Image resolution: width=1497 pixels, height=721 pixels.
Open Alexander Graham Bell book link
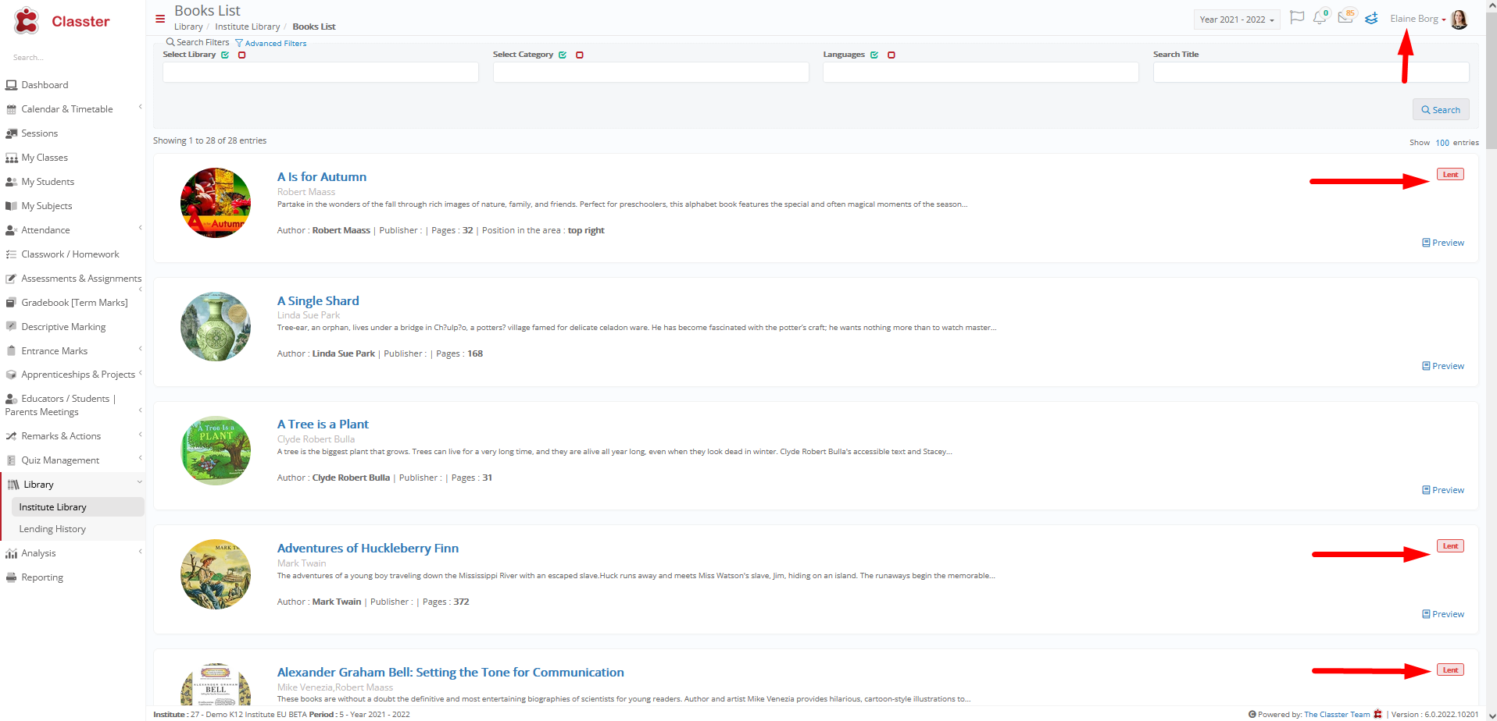tap(451, 673)
